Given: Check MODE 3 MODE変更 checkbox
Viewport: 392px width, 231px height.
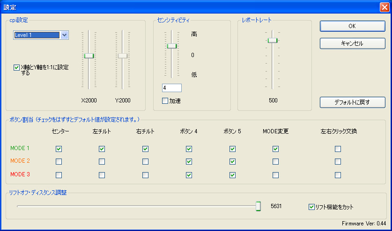Looking at the screenshot, I should [275, 175].
